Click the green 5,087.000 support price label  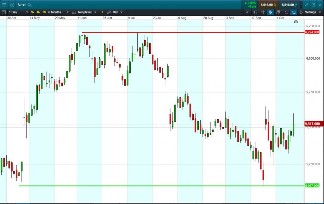[x=312, y=186]
